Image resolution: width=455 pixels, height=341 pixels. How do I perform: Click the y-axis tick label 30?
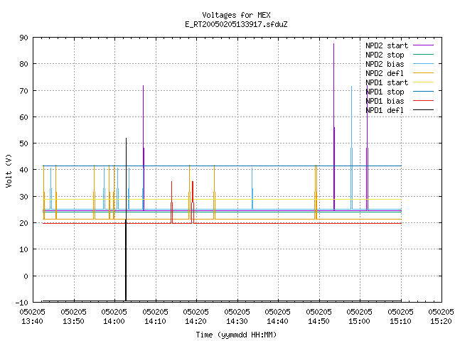click(23, 197)
